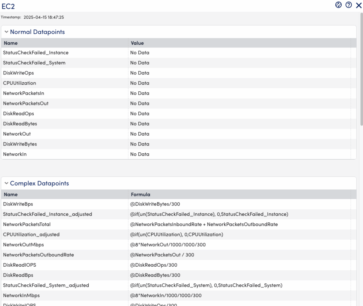Select the NetworkOutMbps datapoint name
The image size is (363, 306).
coord(23,245)
